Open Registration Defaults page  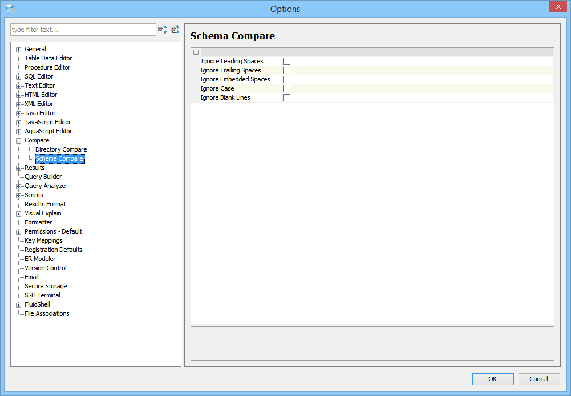(x=54, y=250)
